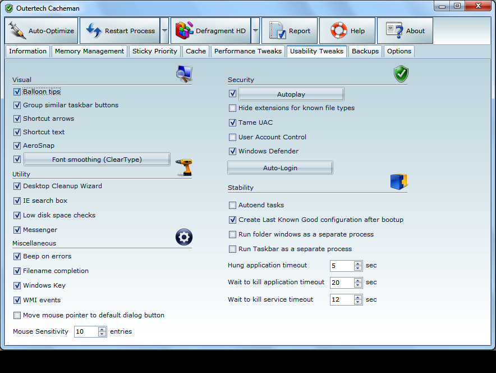Open the Performance Tweaks tab

tap(247, 51)
